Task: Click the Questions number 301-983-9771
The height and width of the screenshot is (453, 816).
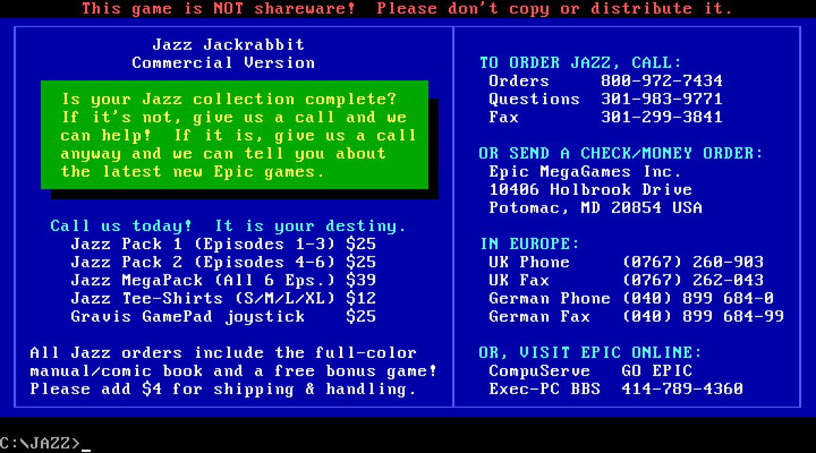Action: [x=662, y=99]
